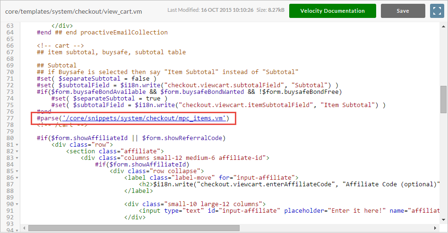This screenshot has height=233, width=448.
Task: Click '<div class="row collapse">' line
Action: tap(157, 171)
